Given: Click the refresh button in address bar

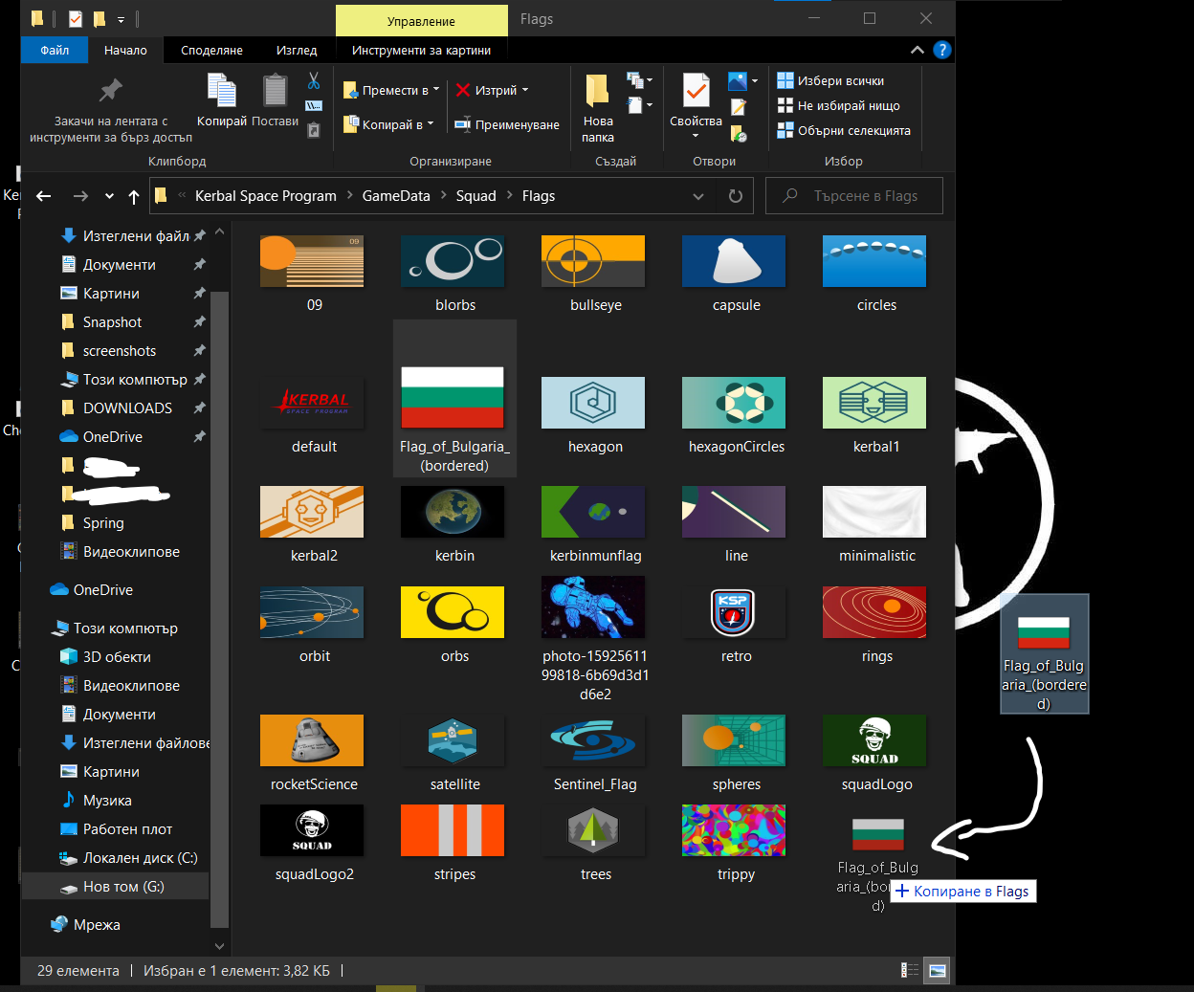Looking at the screenshot, I should click(x=735, y=196).
